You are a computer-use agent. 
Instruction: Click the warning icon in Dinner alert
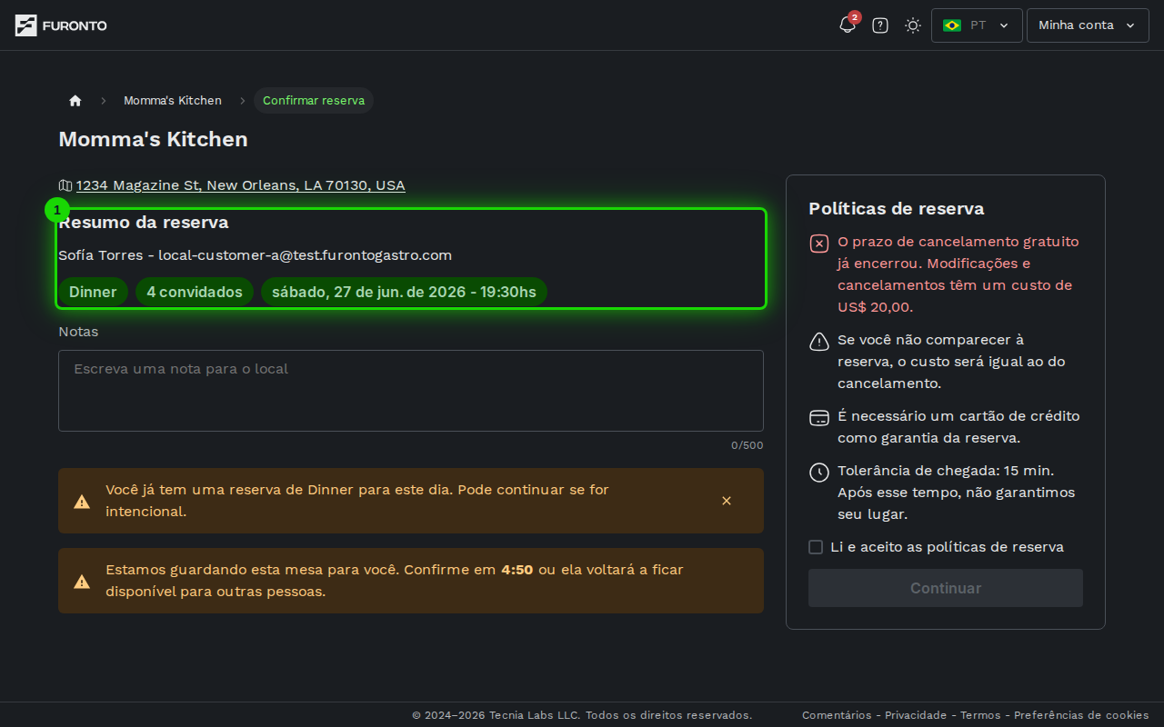point(82,502)
